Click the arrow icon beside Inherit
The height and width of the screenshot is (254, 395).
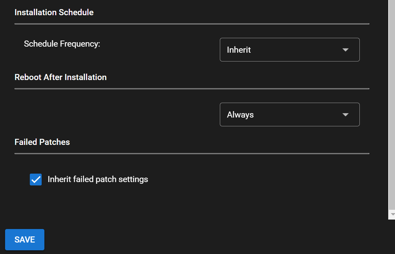pos(345,50)
